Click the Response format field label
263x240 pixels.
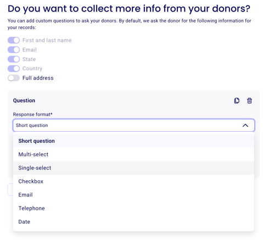coord(32,114)
